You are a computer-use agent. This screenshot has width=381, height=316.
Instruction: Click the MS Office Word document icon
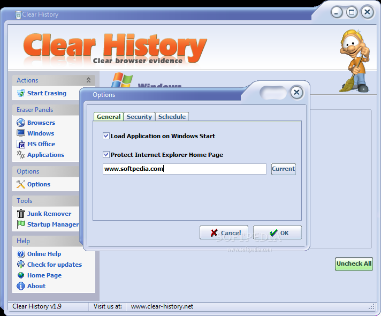21,144
